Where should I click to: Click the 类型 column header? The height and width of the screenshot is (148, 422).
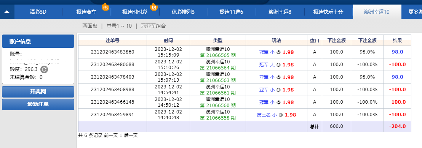(218, 41)
